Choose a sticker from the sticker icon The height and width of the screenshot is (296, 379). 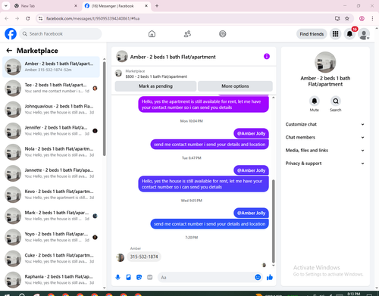pyautogui.click(x=139, y=277)
